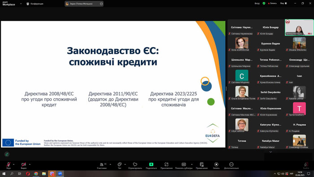Open the Конференция tab at top
The image size is (314, 177).
point(35,4)
